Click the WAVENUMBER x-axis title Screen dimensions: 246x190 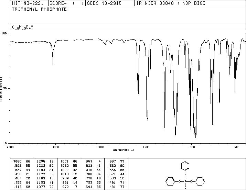pyautogui.click(x=123, y=150)
